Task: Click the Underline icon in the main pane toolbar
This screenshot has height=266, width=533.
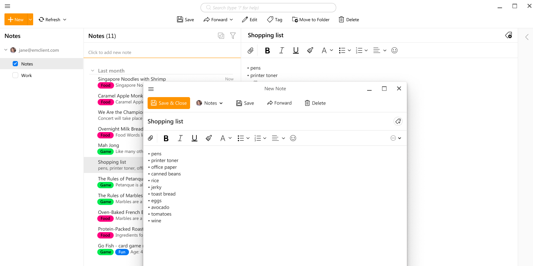Action: (296, 51)
